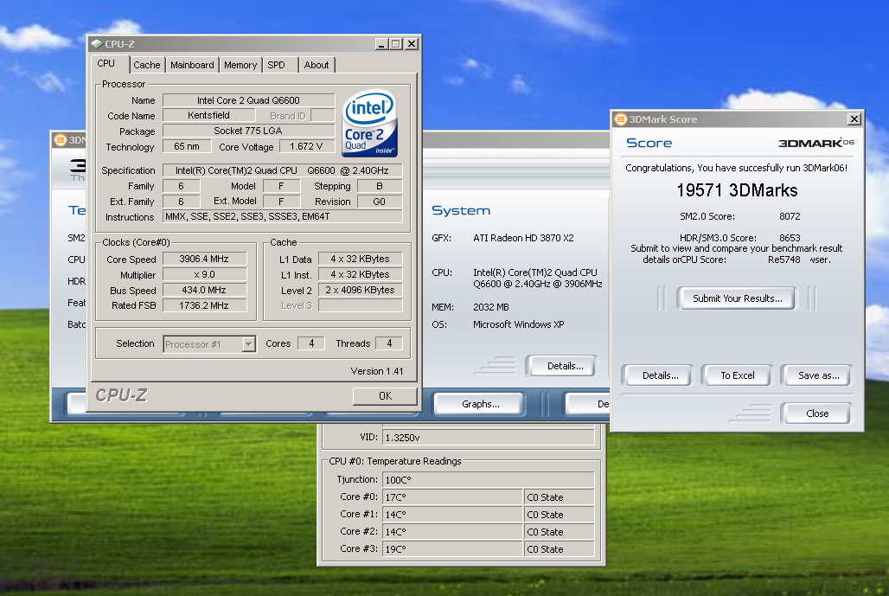Screen dimensions: 889x596
Task: Click the Bus Speed value 434.0 MHz
Action: point(204,290)
